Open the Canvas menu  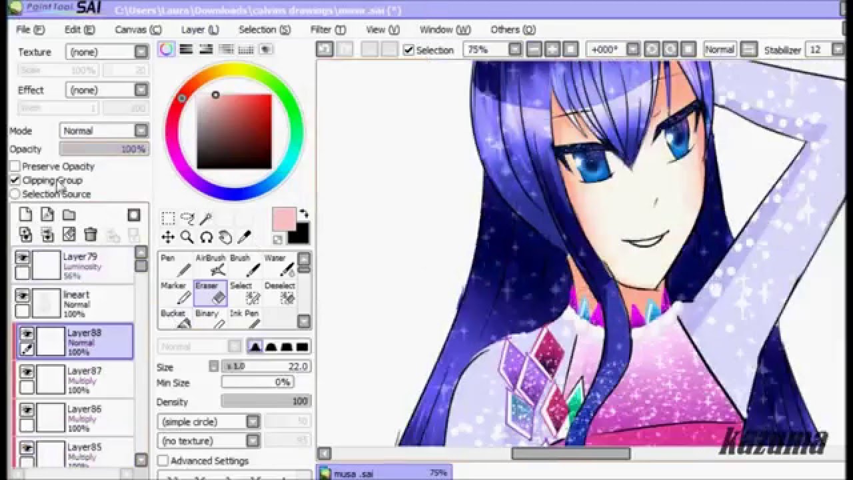pyautogui.click(x=138, y=29)
